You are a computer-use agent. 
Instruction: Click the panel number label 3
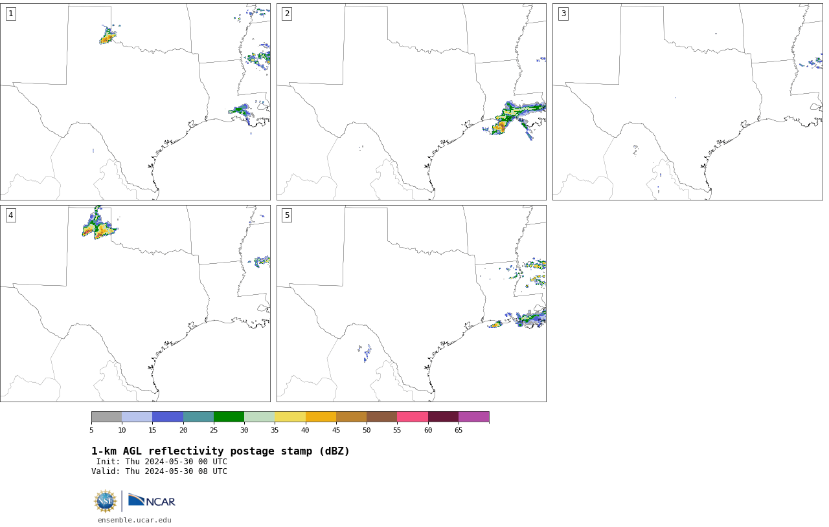pyautogui.click(x=563, y=14)
